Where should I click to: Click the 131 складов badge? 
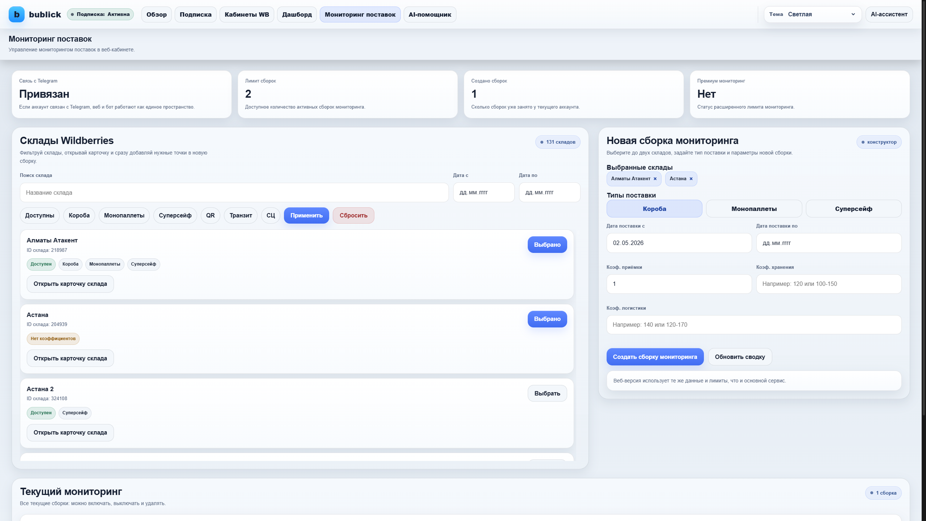click(x=558, y=142)
